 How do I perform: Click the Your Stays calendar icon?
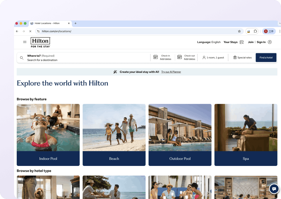pyautogui.click(x=241, y=42)
